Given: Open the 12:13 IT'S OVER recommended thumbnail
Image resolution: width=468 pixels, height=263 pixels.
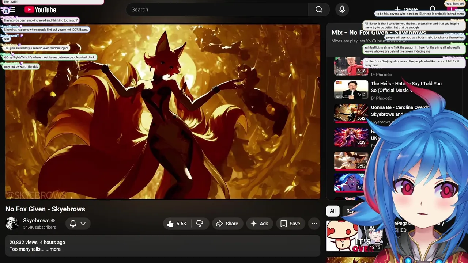Looking at the screenshot, I should click(355, 236).
